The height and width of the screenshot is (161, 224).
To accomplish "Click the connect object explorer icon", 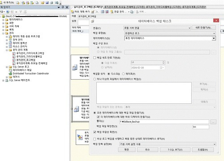I will pos(8,12).
